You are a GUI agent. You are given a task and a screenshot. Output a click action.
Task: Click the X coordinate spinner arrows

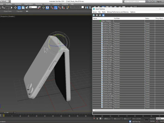click(x=111, y=119)
